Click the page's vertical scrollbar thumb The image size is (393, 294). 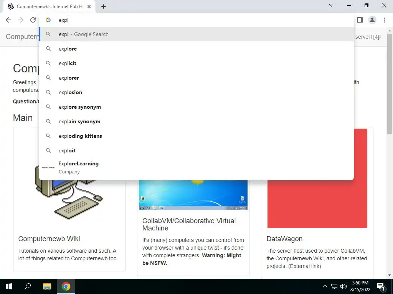(x=390, y=84)
